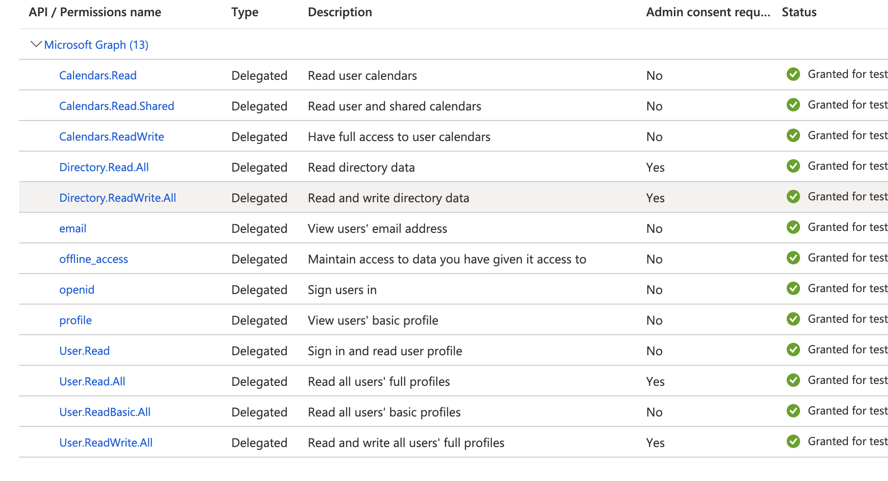Click the green granted checkmark for User.Read.All

click(x=793, y=380)
